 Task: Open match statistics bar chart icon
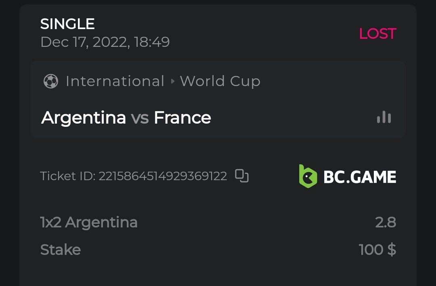pos(384,118)
